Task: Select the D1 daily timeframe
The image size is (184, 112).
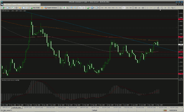Action: (x=124, y=8)
